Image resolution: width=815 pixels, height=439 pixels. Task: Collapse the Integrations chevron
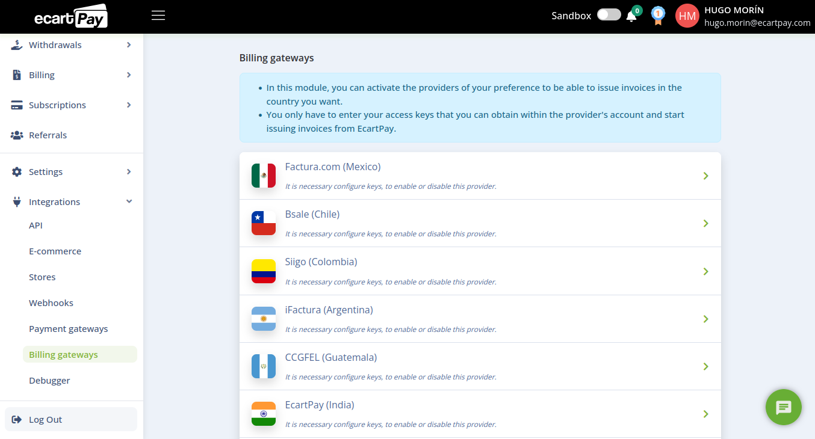129,201
